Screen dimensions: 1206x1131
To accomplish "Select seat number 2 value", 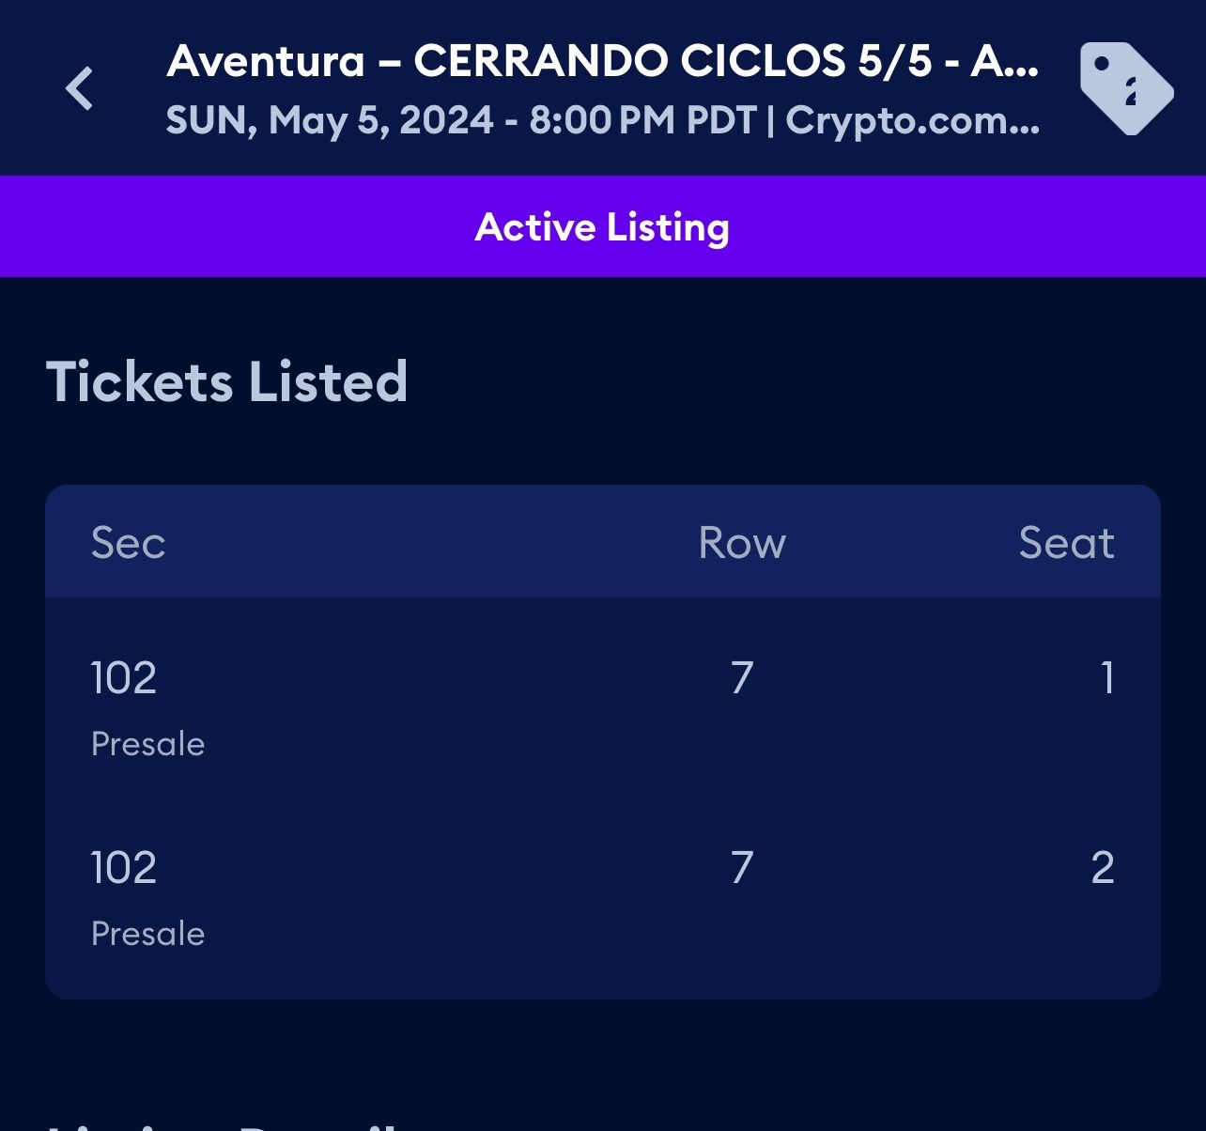I will pyautogui.click(x=1103, y=868).
